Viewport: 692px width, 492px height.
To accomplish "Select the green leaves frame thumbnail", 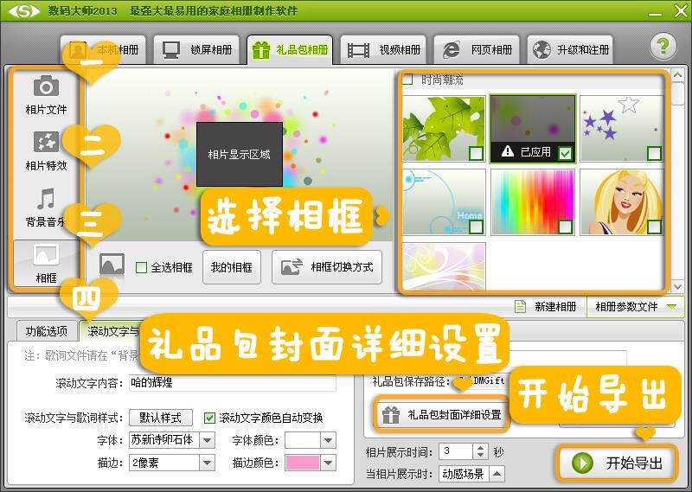I will tap(444, 129).
